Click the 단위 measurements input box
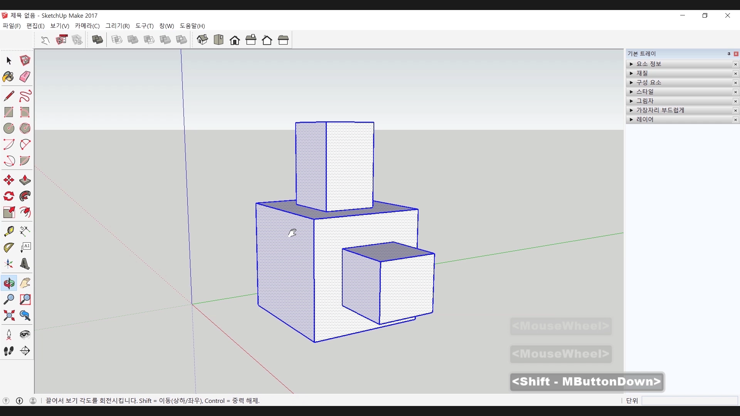740x416 pixels. [x=690, y=401]
